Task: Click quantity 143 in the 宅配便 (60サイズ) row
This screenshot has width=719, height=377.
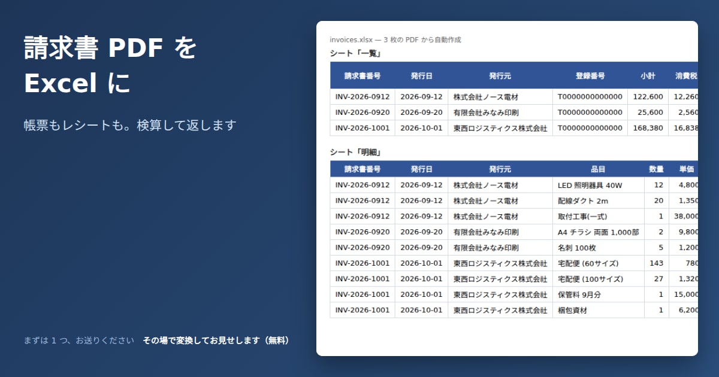Action: tap(657, 263)
